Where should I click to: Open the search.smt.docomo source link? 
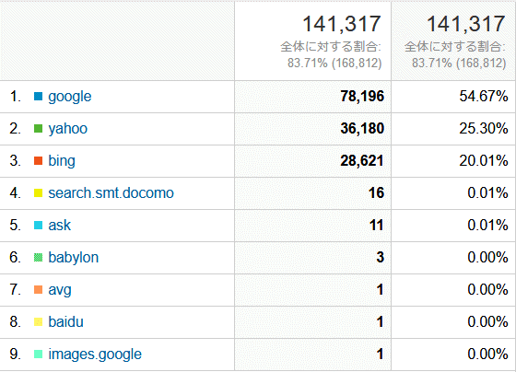tap(111, 193)
